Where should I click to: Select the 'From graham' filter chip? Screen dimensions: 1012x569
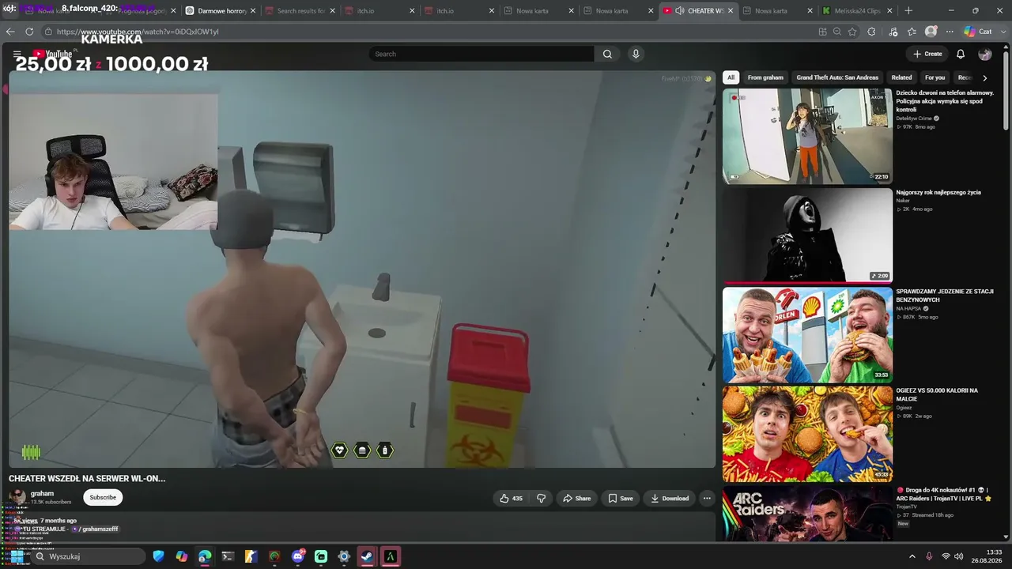765,77
